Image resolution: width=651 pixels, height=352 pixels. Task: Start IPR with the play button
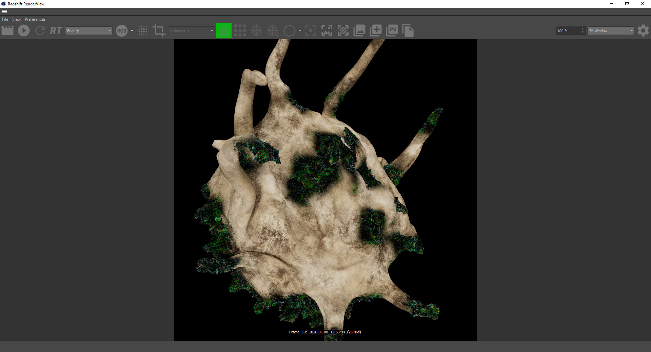click(24, 30)
